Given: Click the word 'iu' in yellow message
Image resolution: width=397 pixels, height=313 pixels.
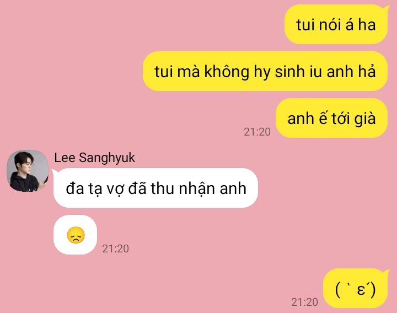Looking at the screenshot, I should 315,72.
